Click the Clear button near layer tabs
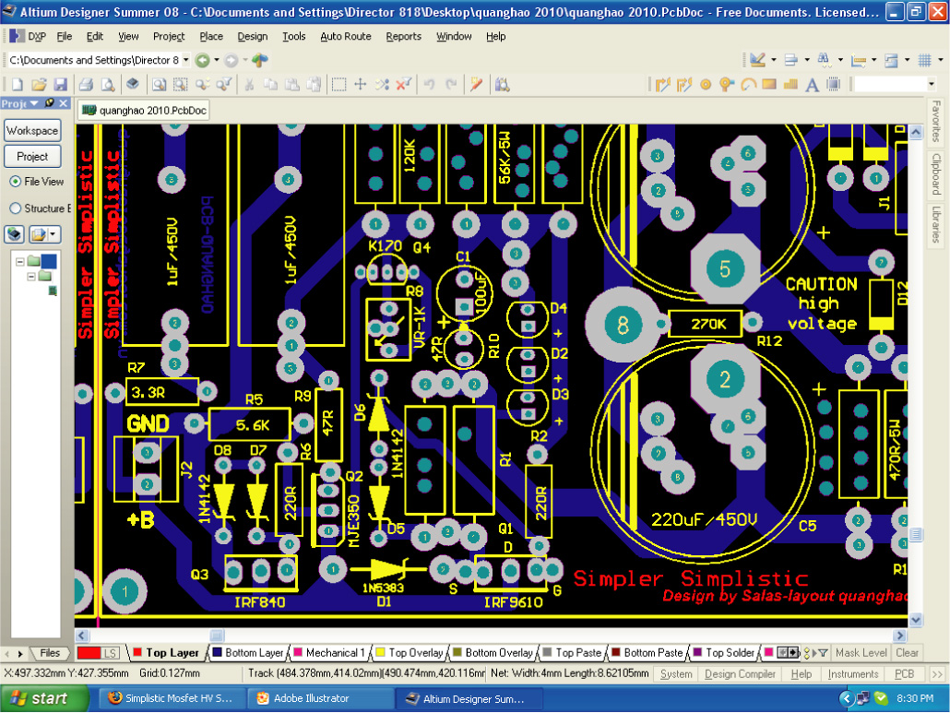Viewport: 950px width, 713px height. coord(907,652)
